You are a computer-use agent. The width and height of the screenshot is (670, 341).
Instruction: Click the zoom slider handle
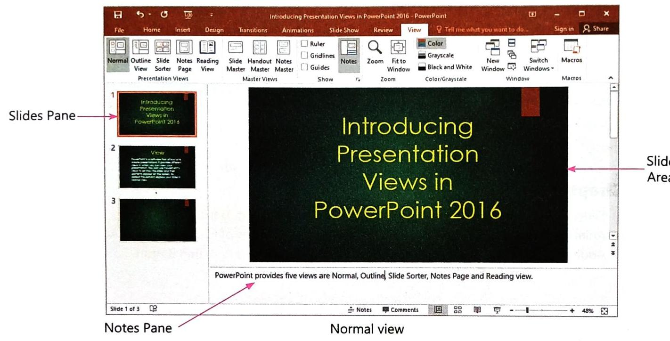527,310
